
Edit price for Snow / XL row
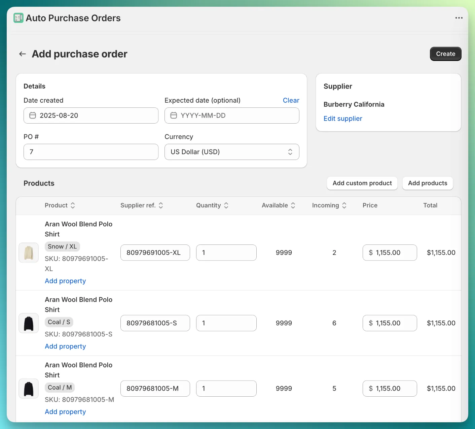click(x=390, y=253)
